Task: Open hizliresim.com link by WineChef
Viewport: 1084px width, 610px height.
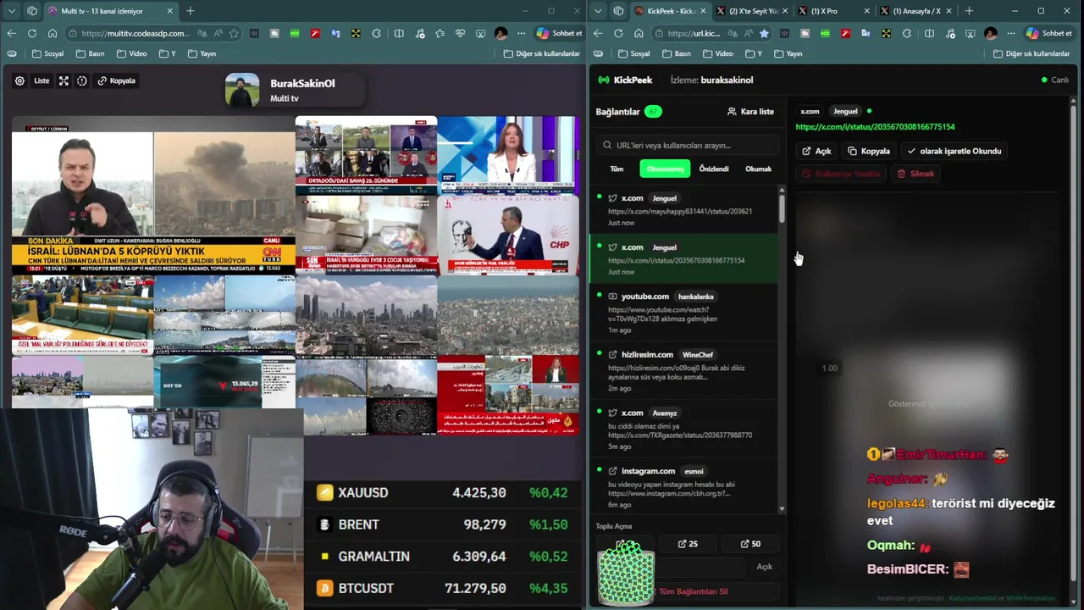Action: (683, 370)
